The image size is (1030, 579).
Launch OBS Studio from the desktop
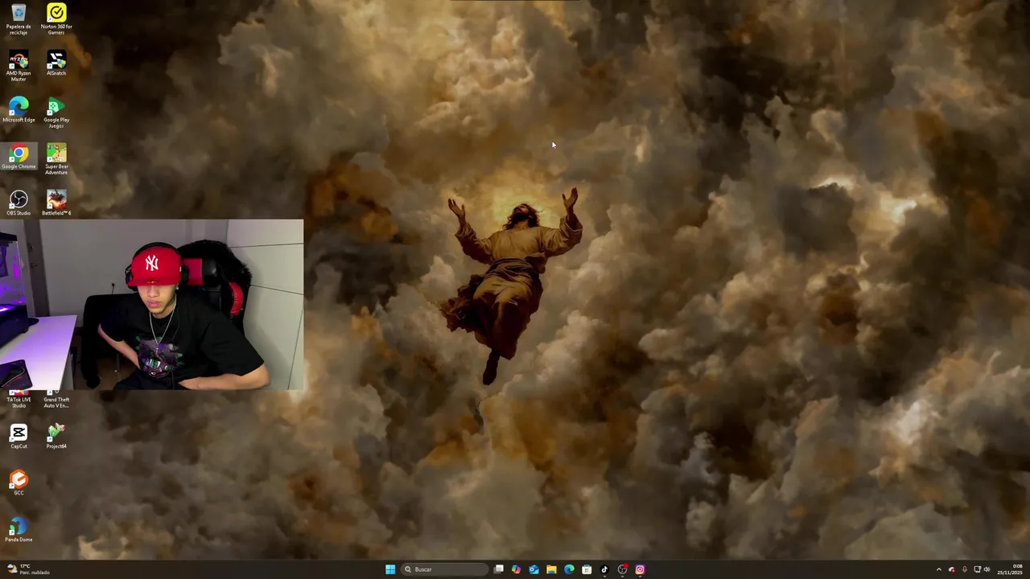click(x=19, y=203)
